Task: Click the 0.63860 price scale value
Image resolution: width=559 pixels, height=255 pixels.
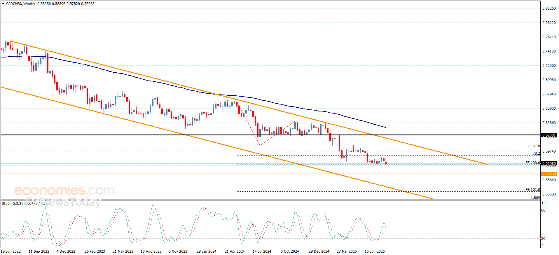Action: click(x=549, y=123)
